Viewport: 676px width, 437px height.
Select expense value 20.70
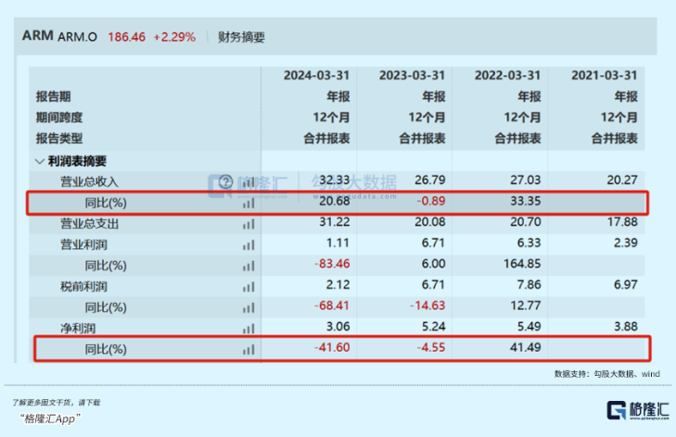(525, 221)
